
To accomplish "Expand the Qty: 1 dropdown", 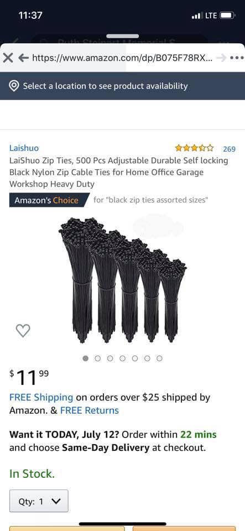I will 39,501.
